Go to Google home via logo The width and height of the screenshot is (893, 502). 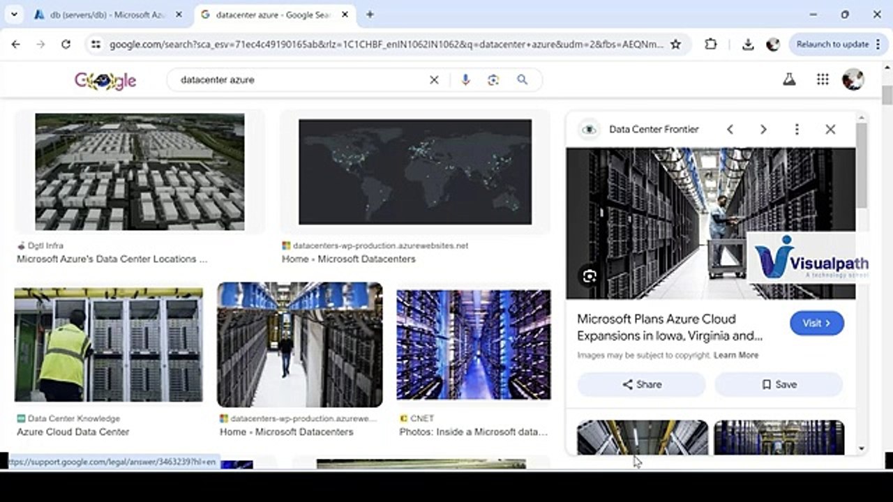(x=105, y=80)
